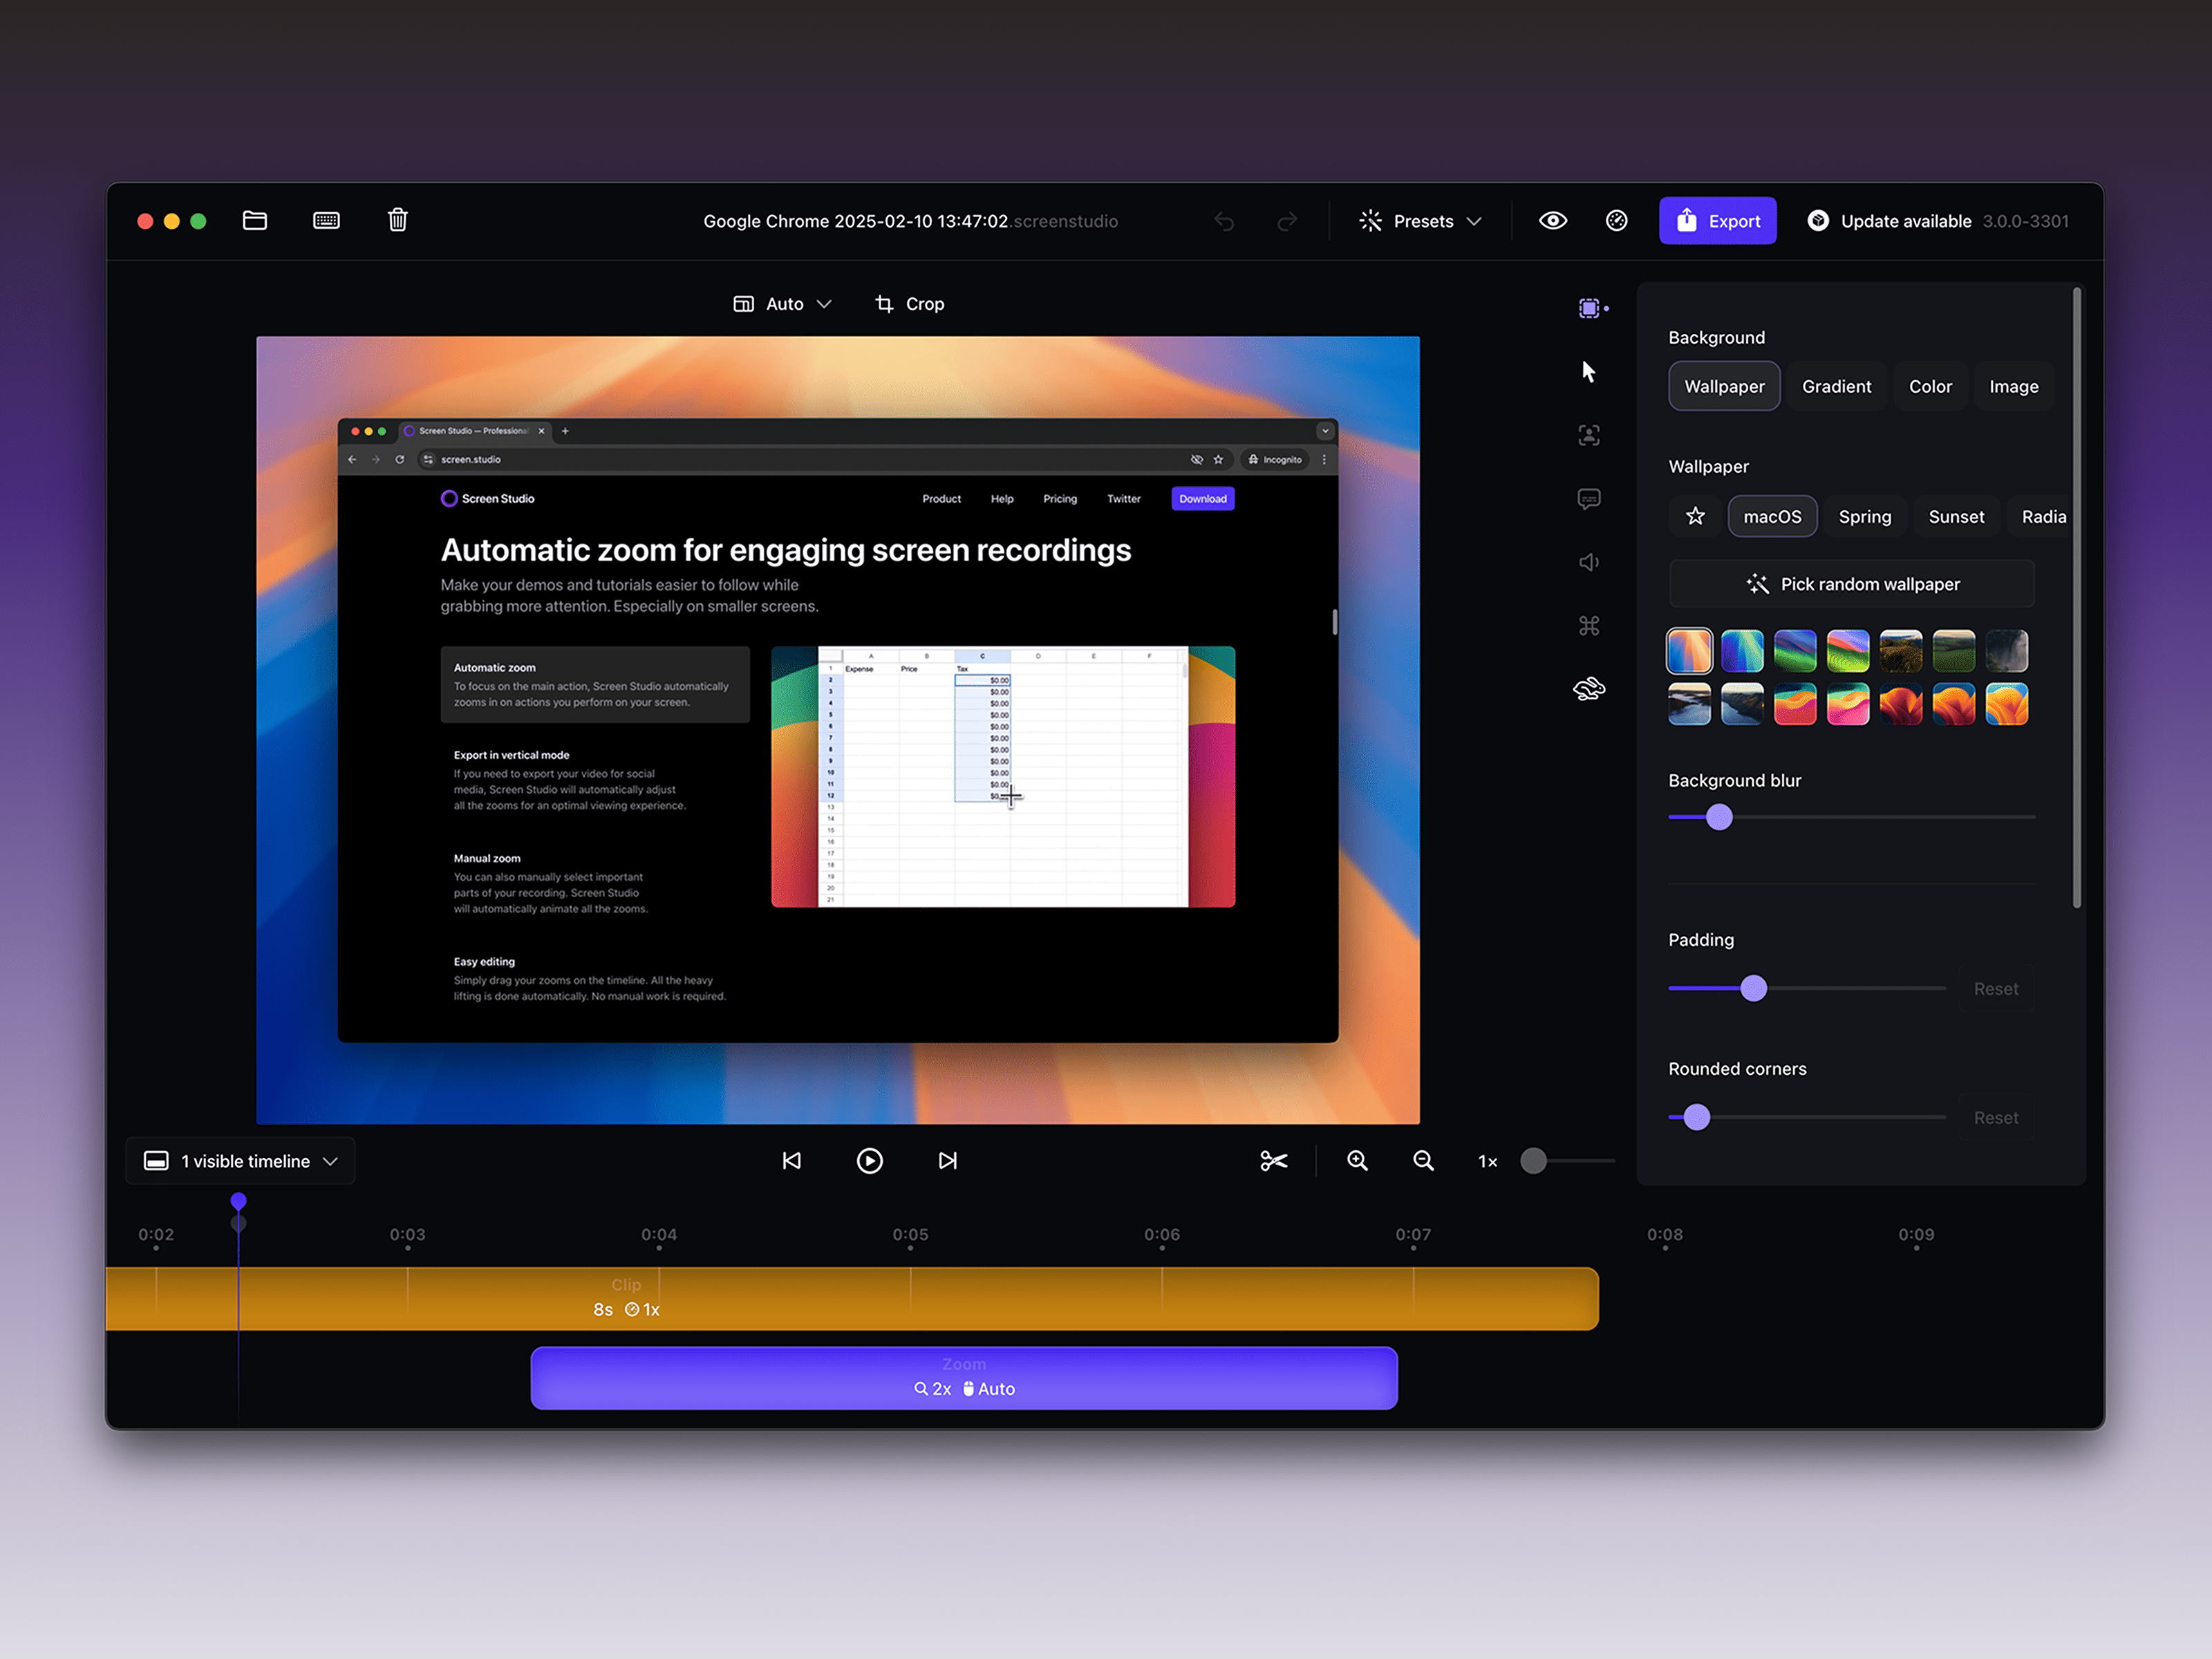Screen dimensions: 2212x1659
Task: Select the Color background tab
Action: pos(1930,387)
